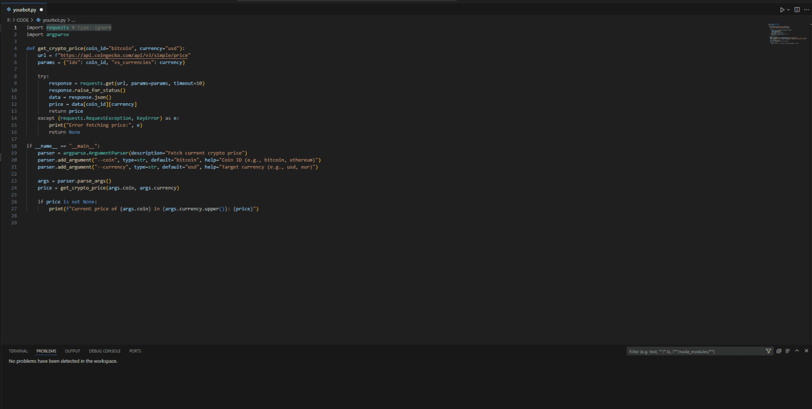The height and width of the screenshot is (409, 812).
Task: Click the 'Current price of' print statement
Action: coord(154,208)
